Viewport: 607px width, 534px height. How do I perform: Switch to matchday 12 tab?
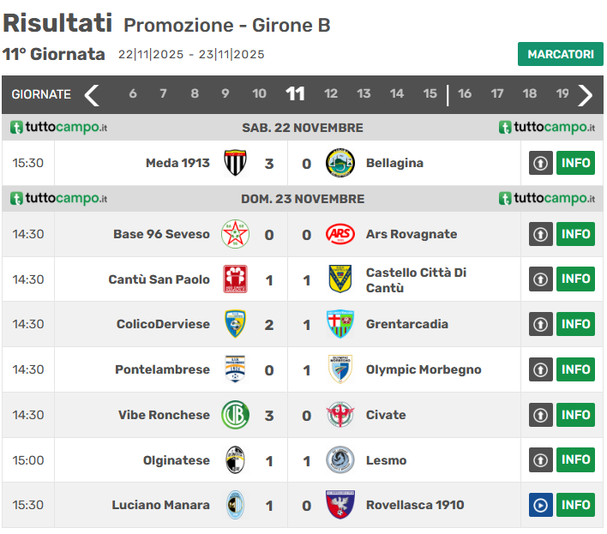coord(331,94)
